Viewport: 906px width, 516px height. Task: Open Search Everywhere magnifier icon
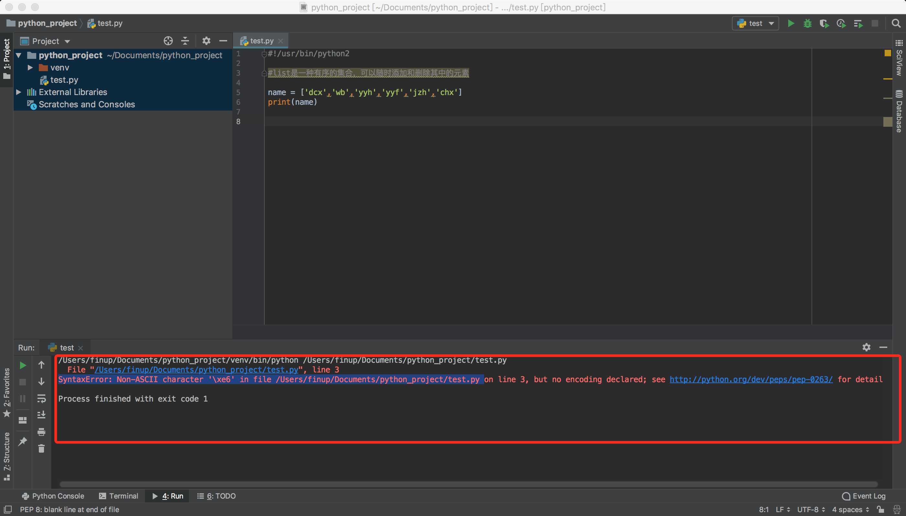pyautogui.click(x=896, y=23)
